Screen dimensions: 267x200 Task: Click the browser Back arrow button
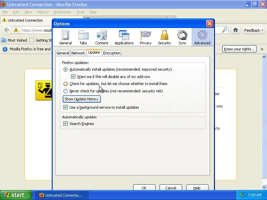[6, 30]
